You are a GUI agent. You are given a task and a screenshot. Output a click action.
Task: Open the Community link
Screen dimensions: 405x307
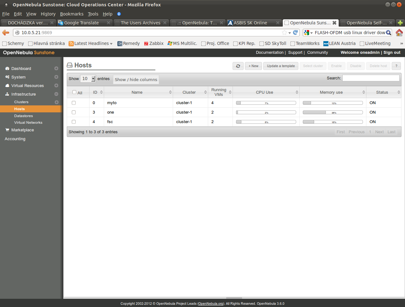coord(317,53)
